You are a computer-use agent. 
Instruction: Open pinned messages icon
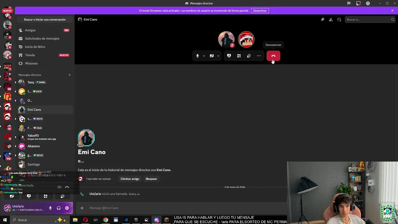tap(323, 20)
